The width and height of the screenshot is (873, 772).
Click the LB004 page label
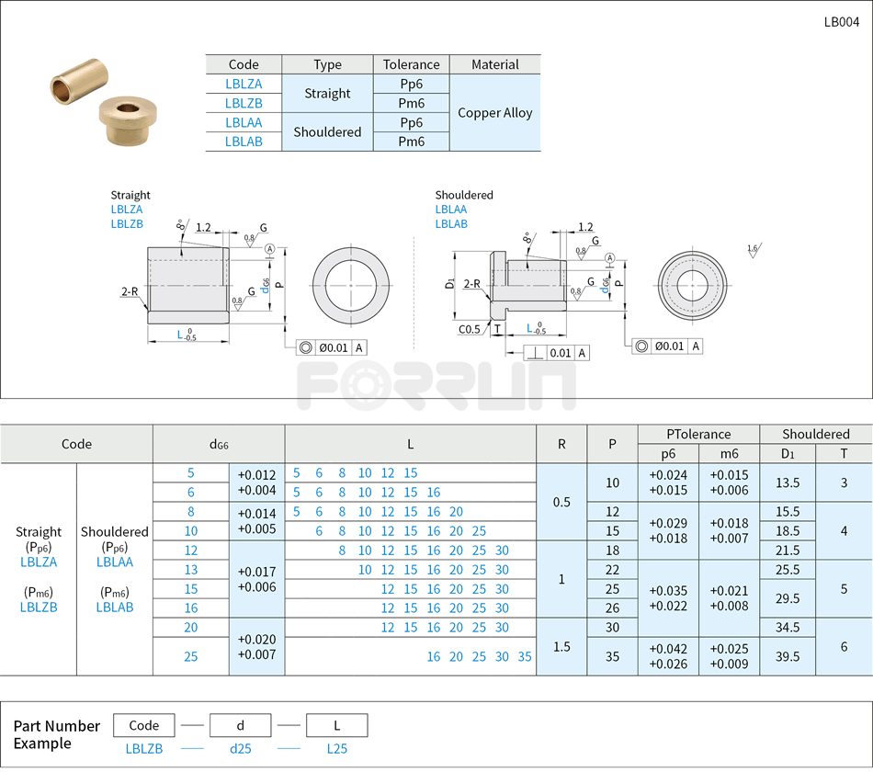click(842, 21)
